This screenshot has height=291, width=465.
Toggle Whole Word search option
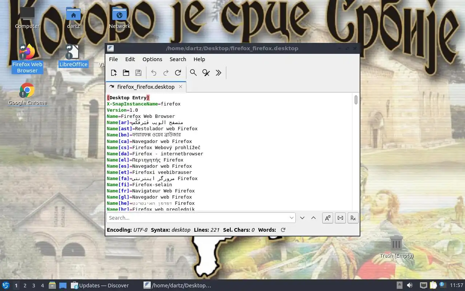[x=340, y=218]
